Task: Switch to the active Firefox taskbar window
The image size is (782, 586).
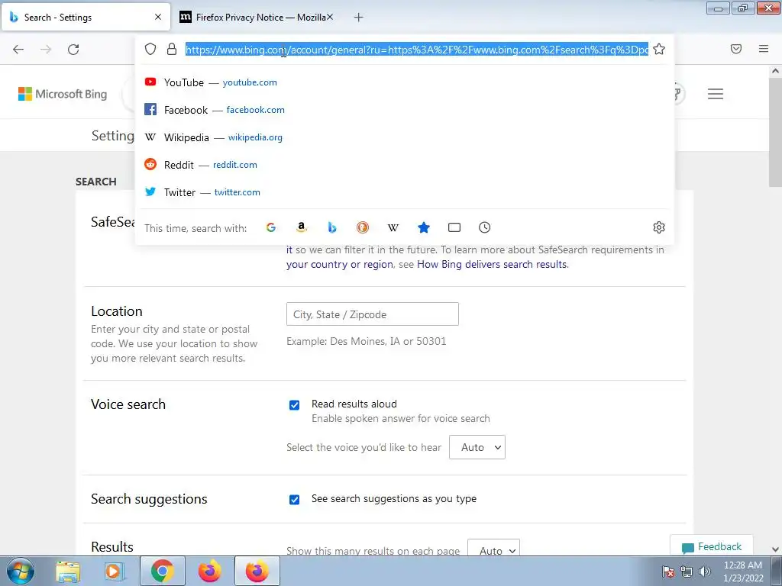Action: (x=257, y=571)
